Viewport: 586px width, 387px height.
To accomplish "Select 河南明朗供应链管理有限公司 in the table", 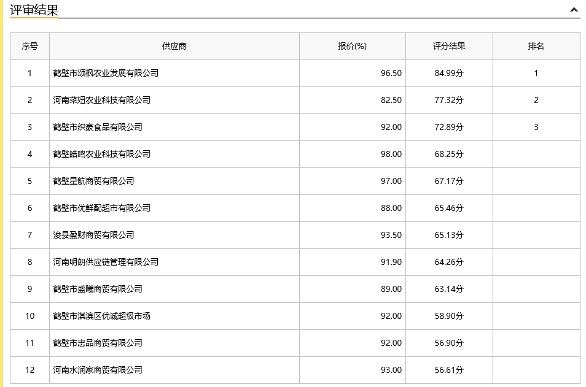I will click(x=106, y=262).
